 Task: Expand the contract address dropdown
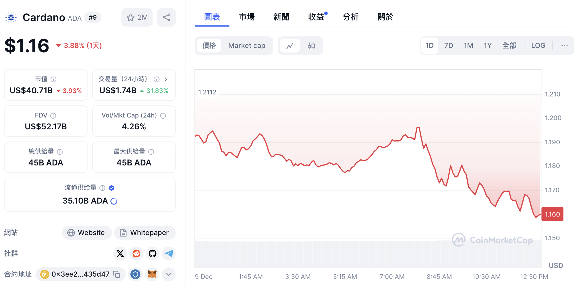click(x=169, y=274)
